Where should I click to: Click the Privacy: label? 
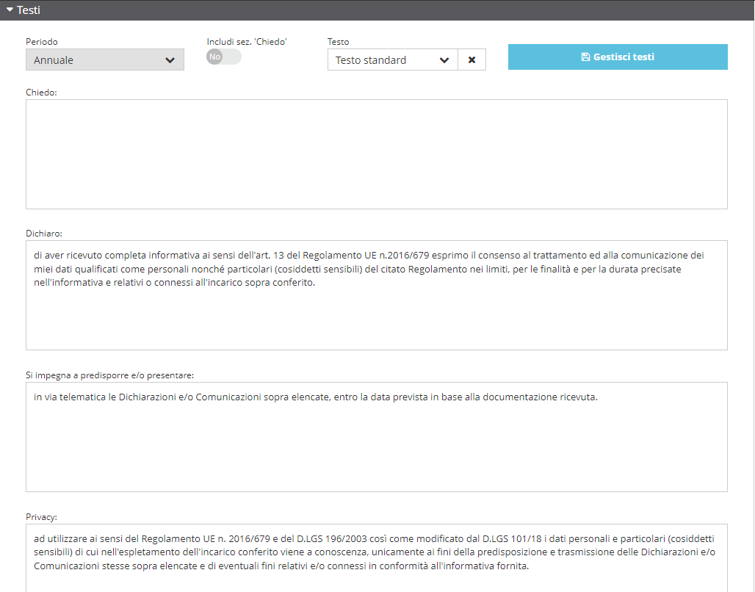point(41,517)
